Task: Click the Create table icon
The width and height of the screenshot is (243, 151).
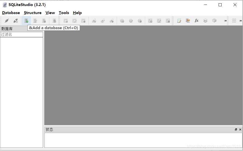Action: click(66, 21)
